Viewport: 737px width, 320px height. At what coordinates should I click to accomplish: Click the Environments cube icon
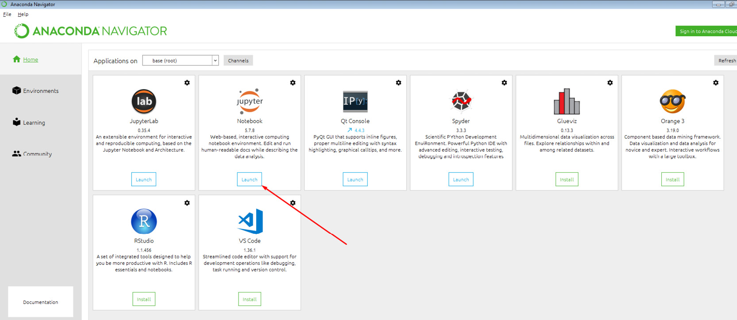tap(16, 90)
